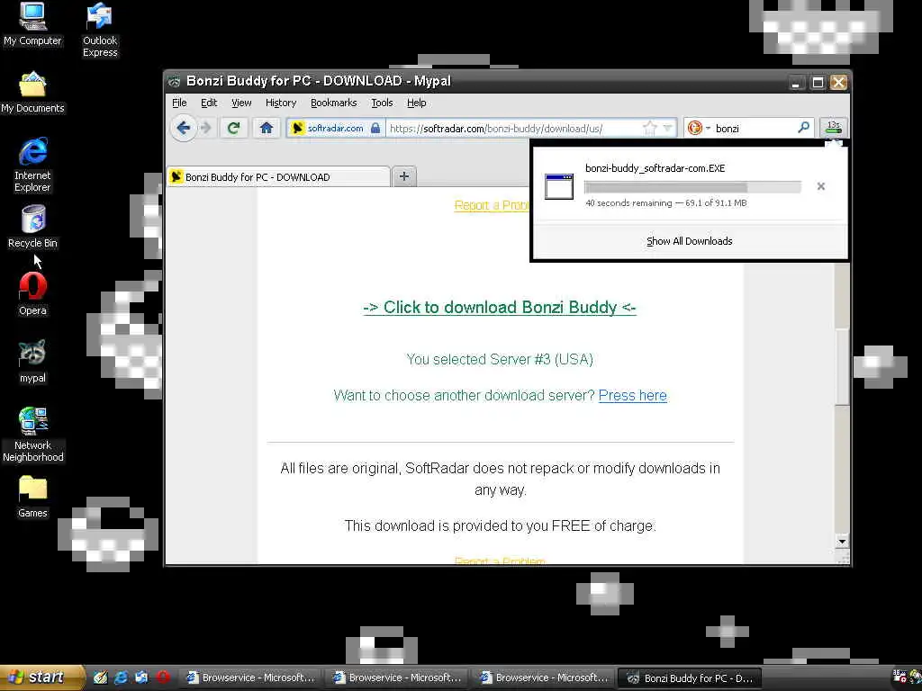Image resolution: width=922 pixels, height=691 pixels.
Task: Open URL history dropdown arrow in address bar
Action: pos(667,128)
